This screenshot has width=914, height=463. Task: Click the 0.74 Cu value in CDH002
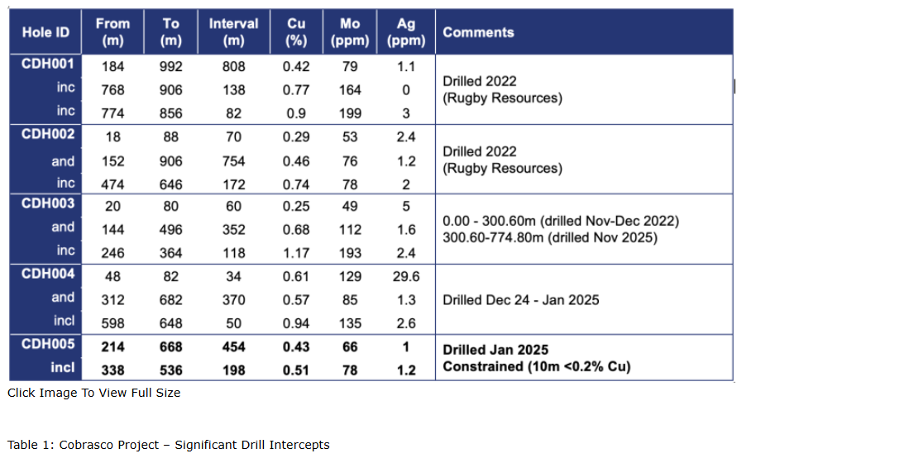[x=296, y=184]
